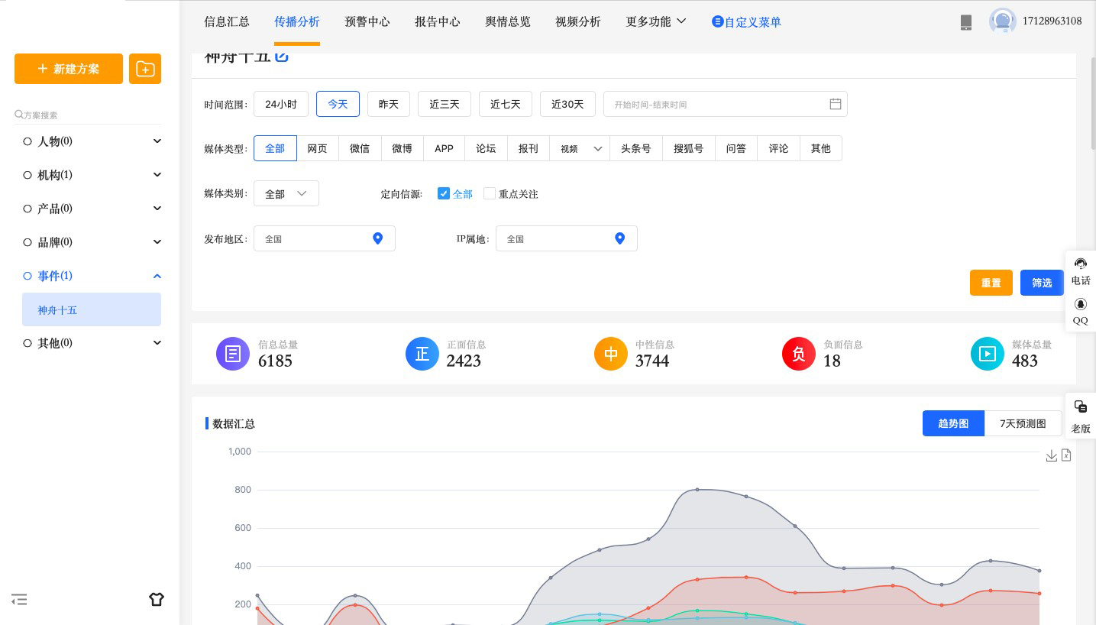The width and height of the screenshot is (1096, 625).
Task: Click the edit icon beside 神舟十五 title
Action: [281, 56]
